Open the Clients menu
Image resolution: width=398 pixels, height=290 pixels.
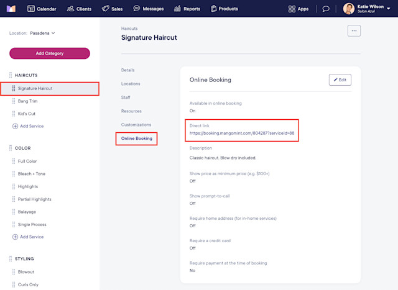tap(79, 9)
